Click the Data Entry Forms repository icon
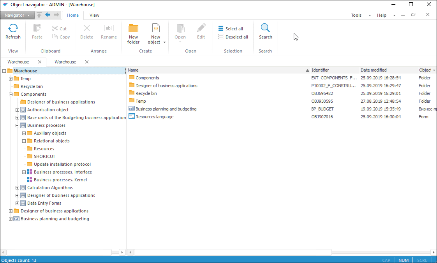The image size is (437, 263). pos(23,203)
